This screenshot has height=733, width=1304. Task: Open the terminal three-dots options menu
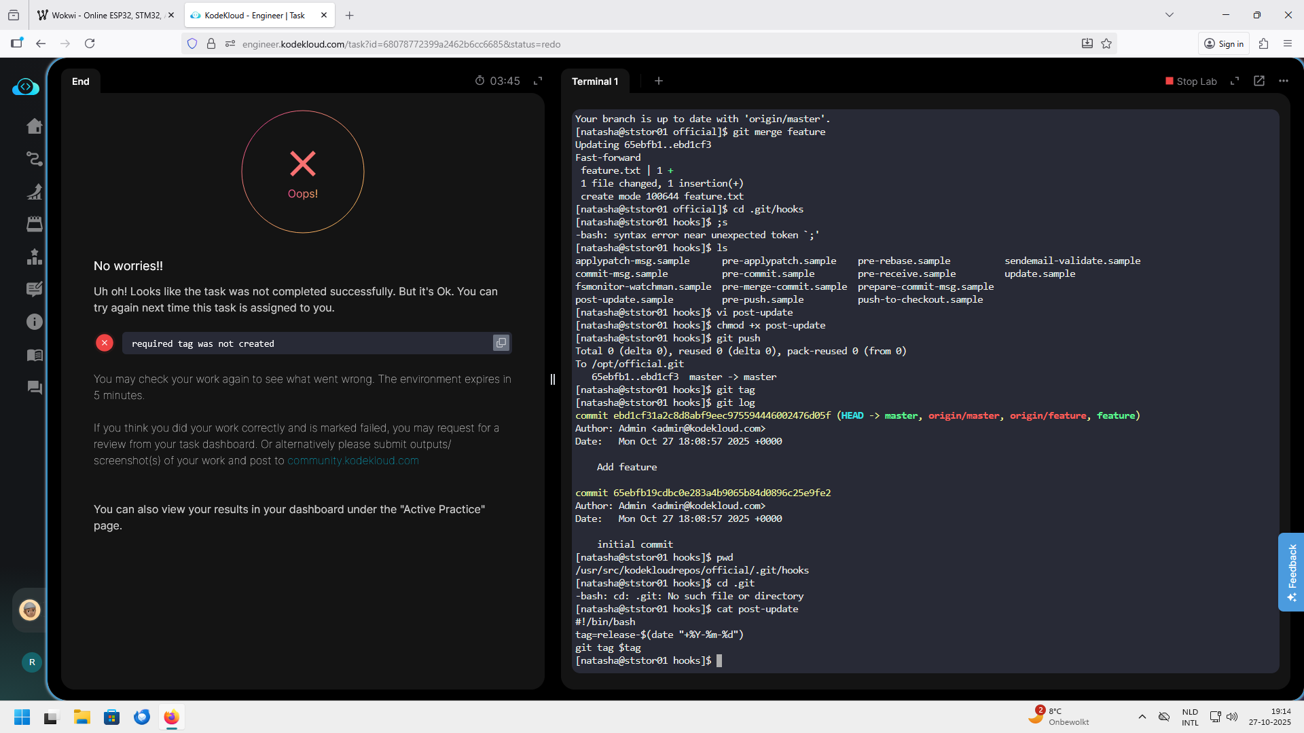[x=1283, y=81]
